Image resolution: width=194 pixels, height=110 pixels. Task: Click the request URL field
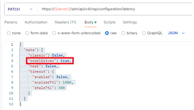tap(115, 9)
